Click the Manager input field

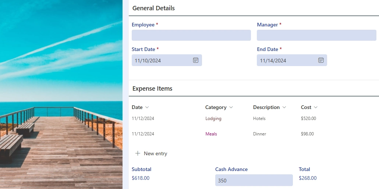(x=316, y=35)
